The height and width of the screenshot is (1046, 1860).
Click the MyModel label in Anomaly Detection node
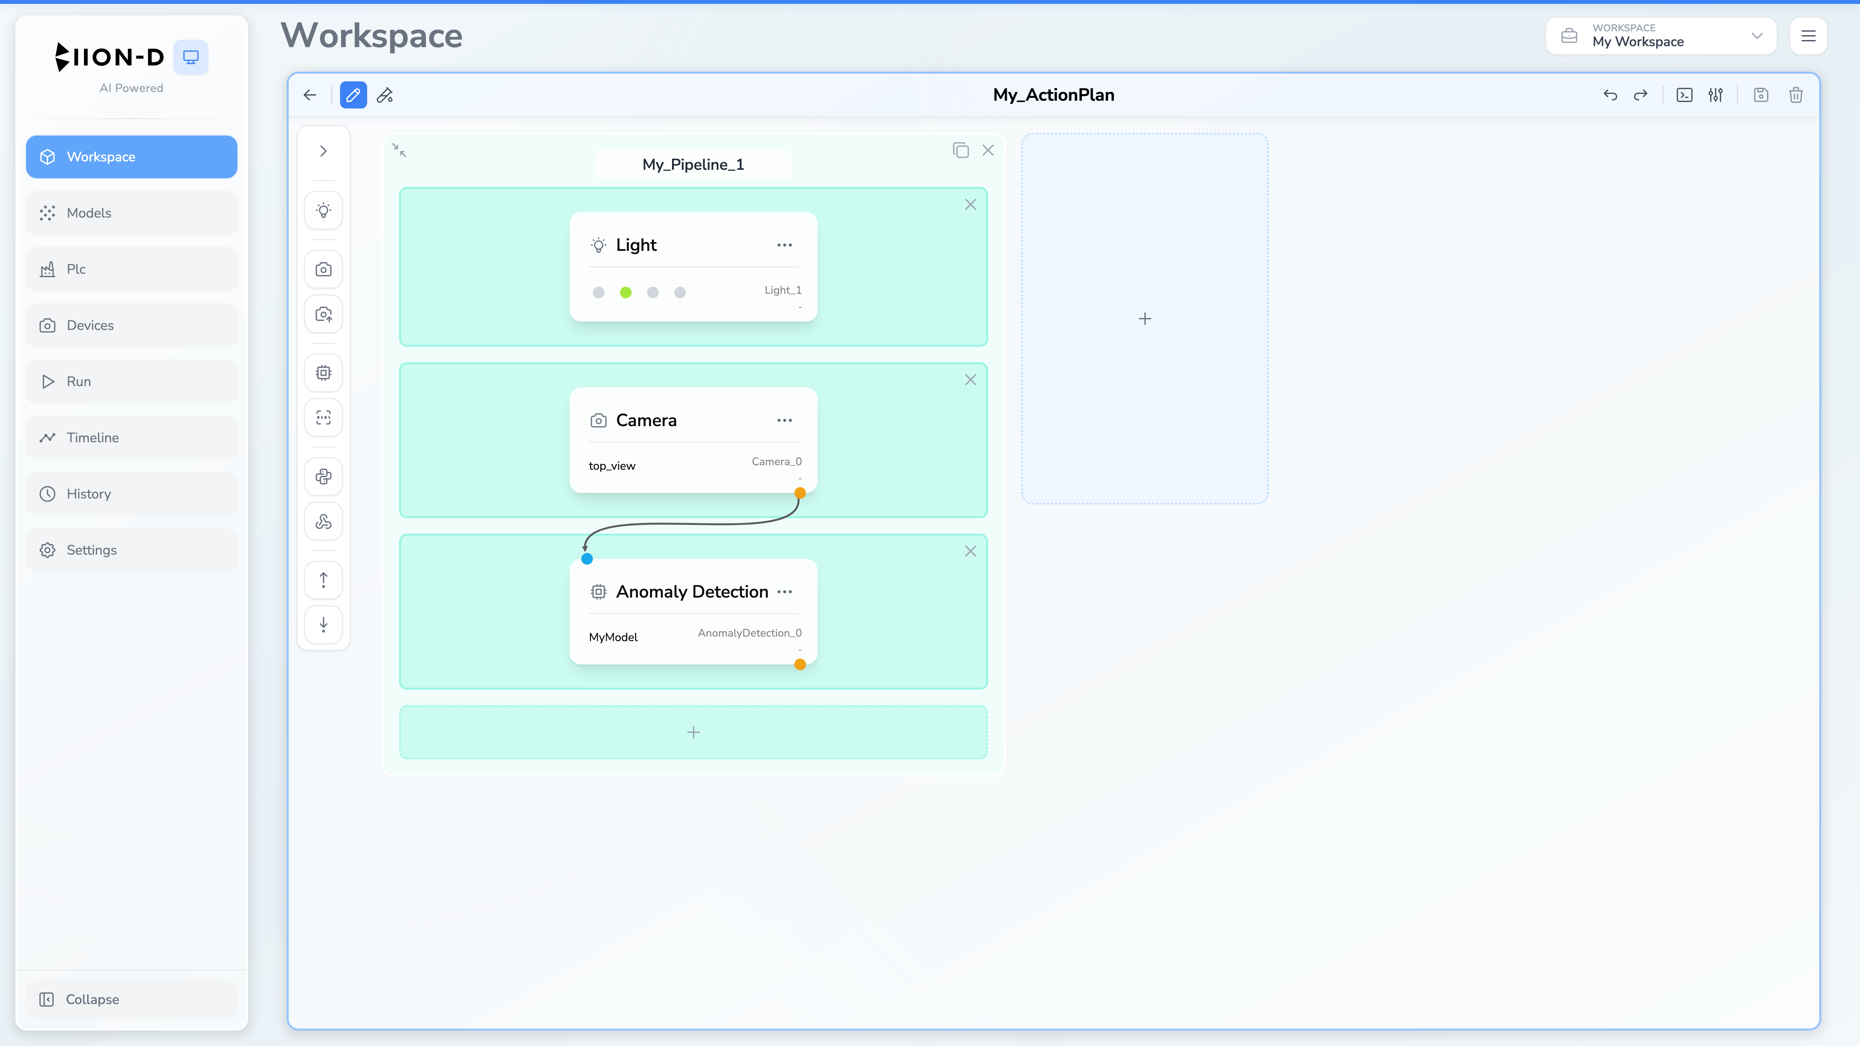click(x=613, y=637)
